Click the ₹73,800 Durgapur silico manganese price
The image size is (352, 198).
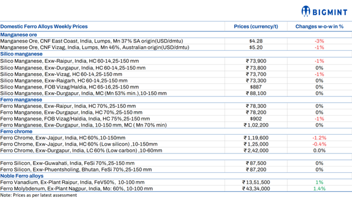pyautogui.click(x=256, y=68)
